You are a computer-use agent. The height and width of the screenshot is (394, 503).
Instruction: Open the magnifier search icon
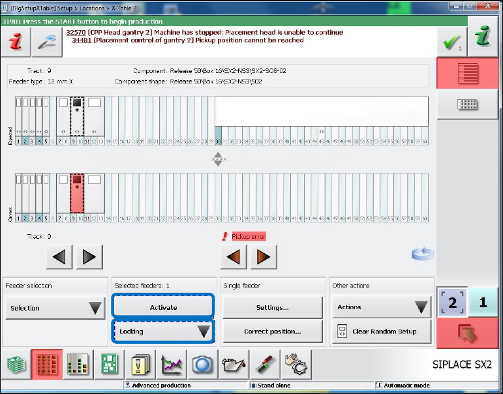tap(46, 42)
